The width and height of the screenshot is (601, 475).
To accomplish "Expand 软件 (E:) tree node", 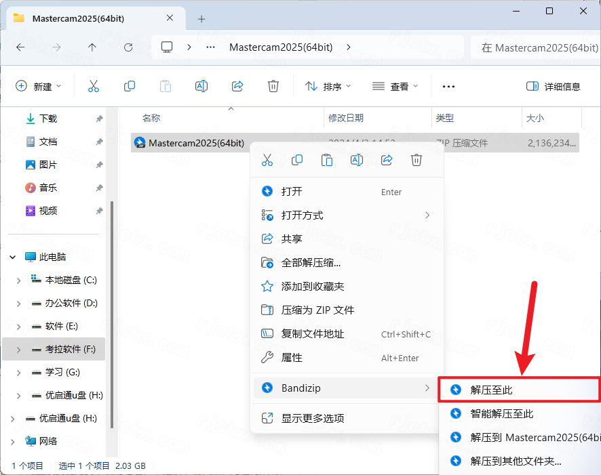I will 19,327.
